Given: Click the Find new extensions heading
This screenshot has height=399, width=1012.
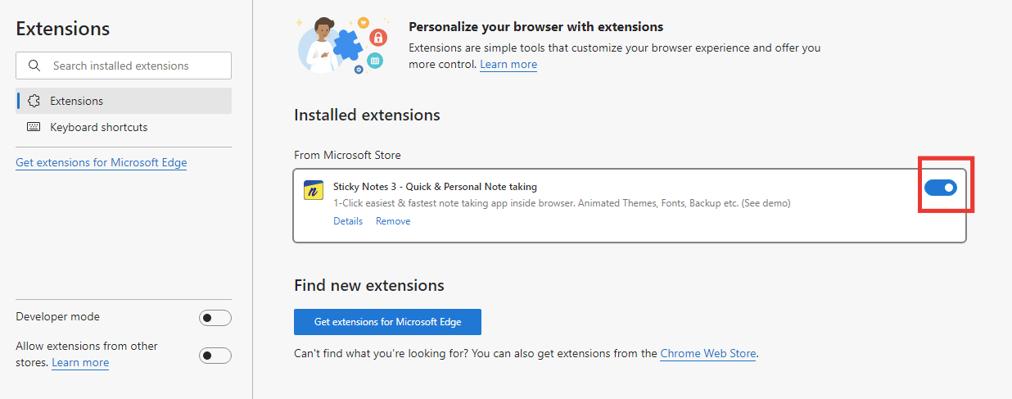Looking at the screenshot, I should click(369, 285).
